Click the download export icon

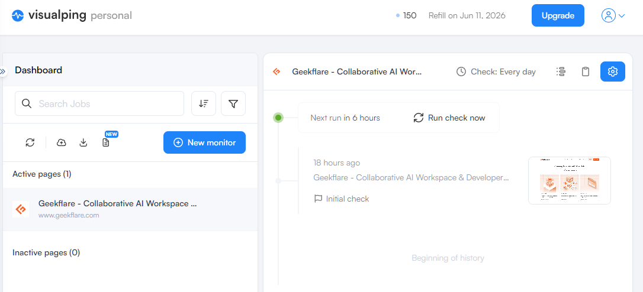(83, 142)
